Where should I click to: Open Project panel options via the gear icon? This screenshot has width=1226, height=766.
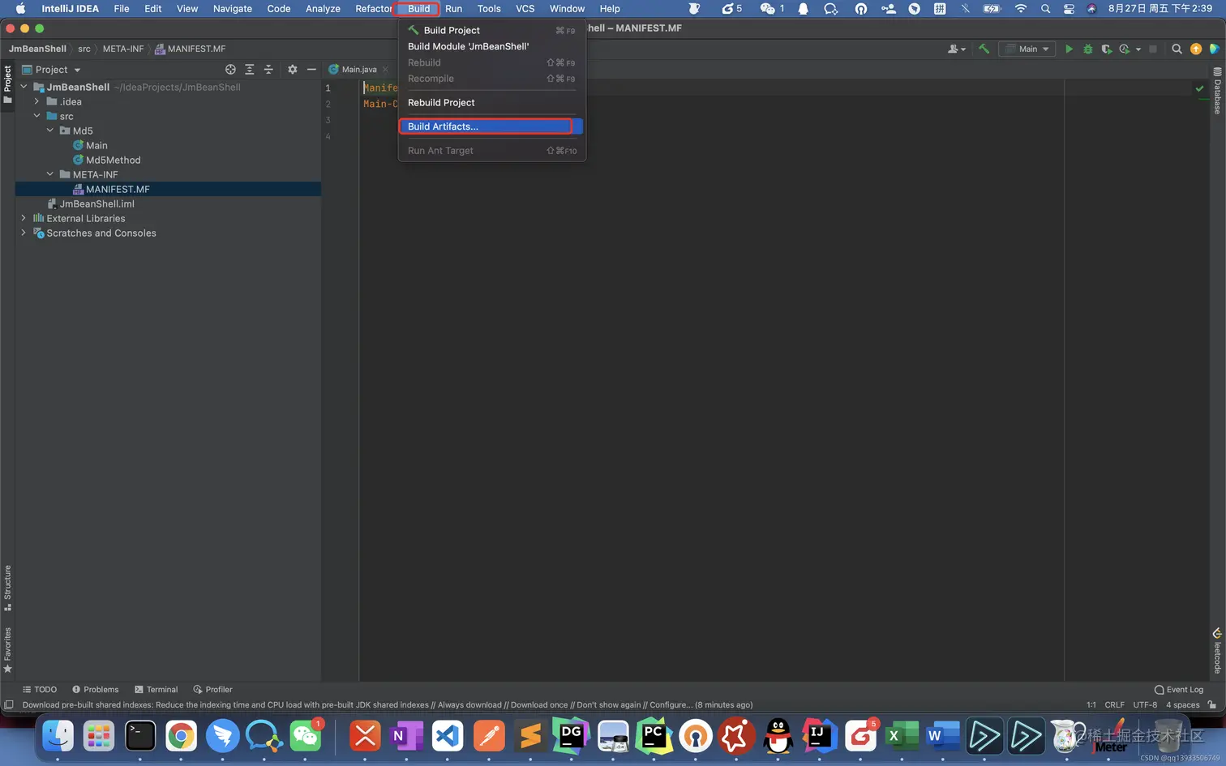[293, 70]
